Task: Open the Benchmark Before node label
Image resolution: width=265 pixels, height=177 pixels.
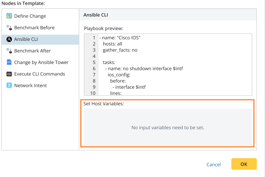Action: pyautogui.click(x=34, y=28)
